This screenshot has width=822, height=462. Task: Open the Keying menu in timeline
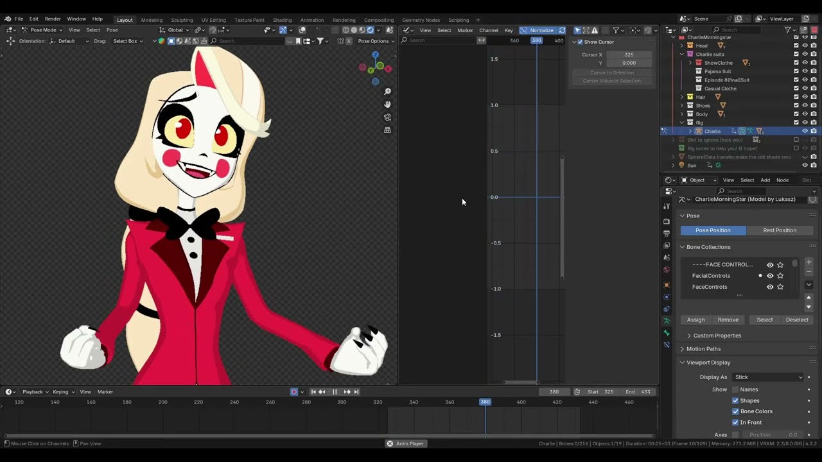tap(62, 392)
